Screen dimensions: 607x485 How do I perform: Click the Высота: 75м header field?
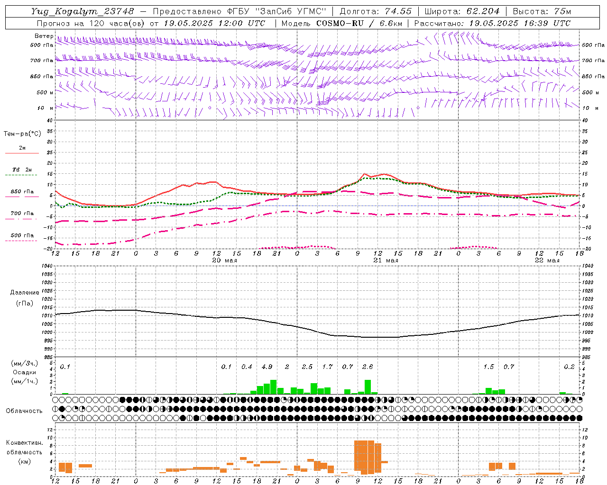[542, 11]
